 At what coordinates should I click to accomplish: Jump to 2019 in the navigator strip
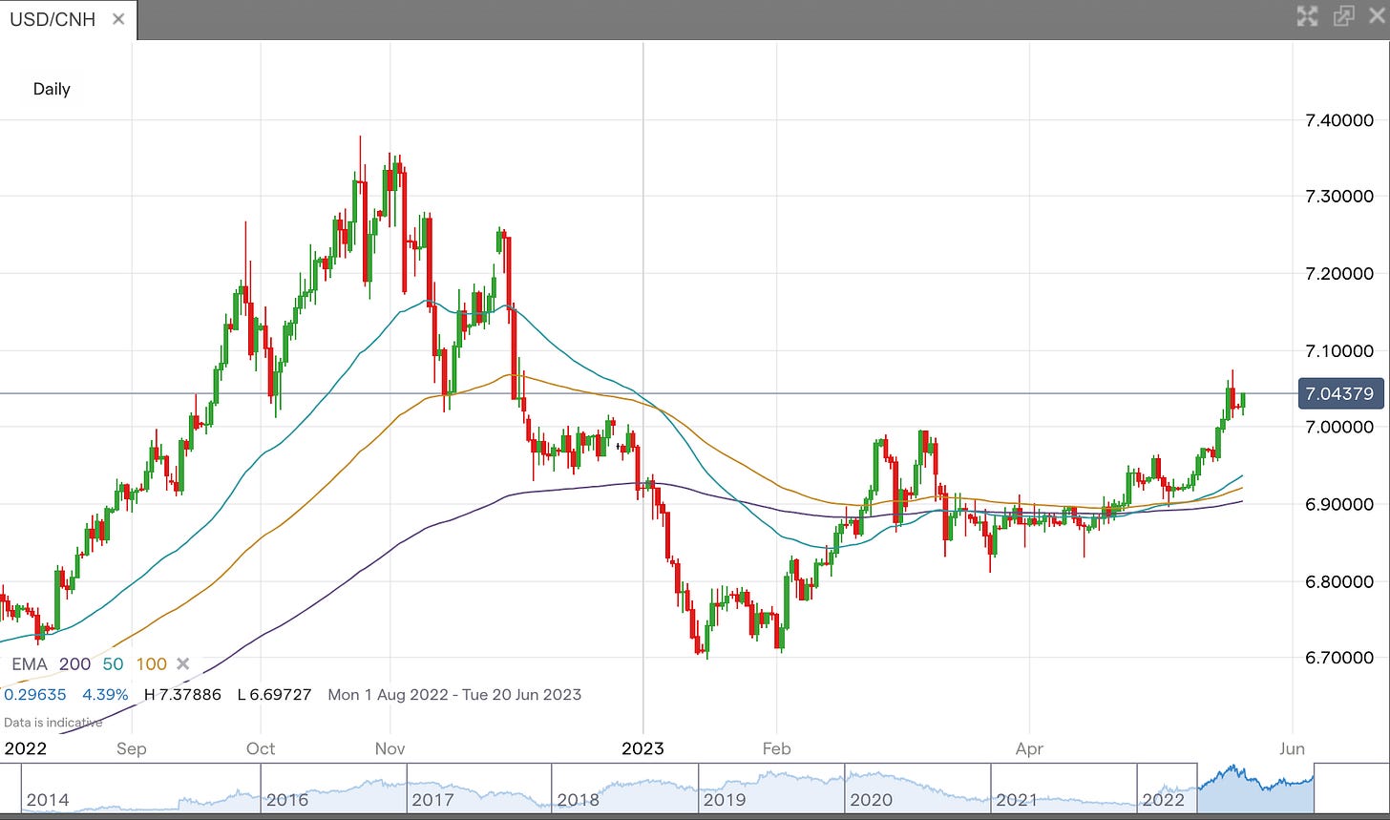point(725,800)
